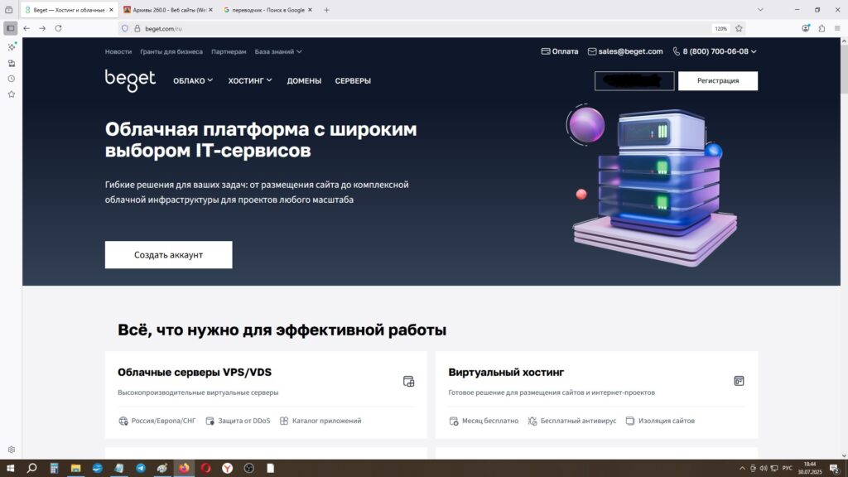Expand the ХОСТИНГ menu
The image size is (848, 477).
tap(250, 80)
